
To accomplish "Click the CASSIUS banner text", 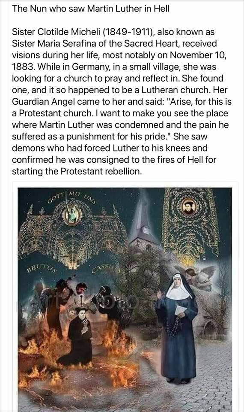I will click(x=105, y=268).
